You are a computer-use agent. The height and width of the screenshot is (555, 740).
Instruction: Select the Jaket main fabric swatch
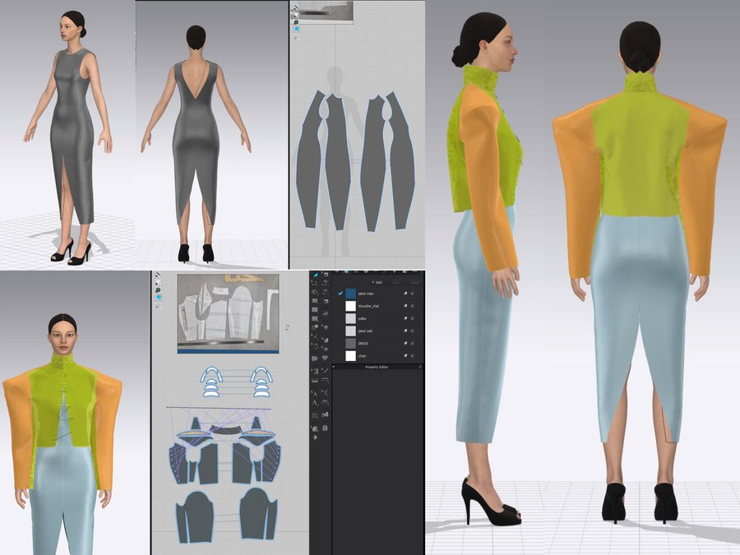point(351,293)
